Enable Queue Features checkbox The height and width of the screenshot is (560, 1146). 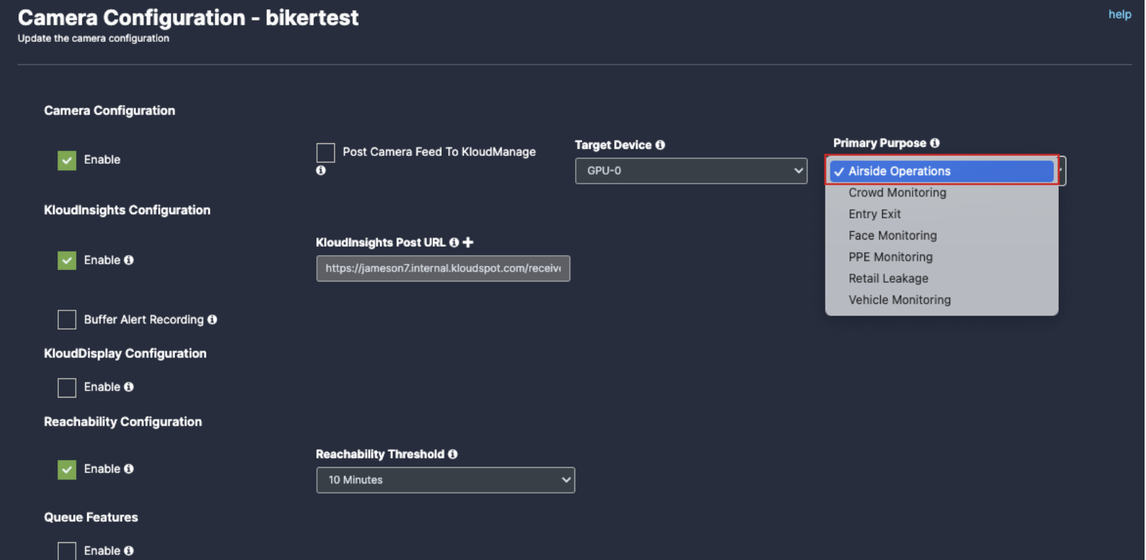(x=67, y=551)
